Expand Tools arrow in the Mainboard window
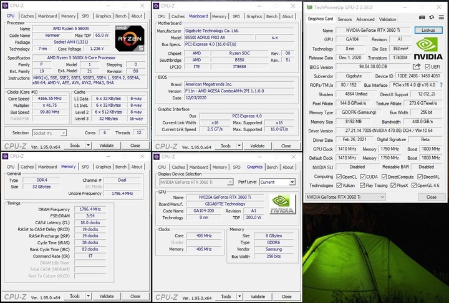Screen dimensions: 449x303 239,146
